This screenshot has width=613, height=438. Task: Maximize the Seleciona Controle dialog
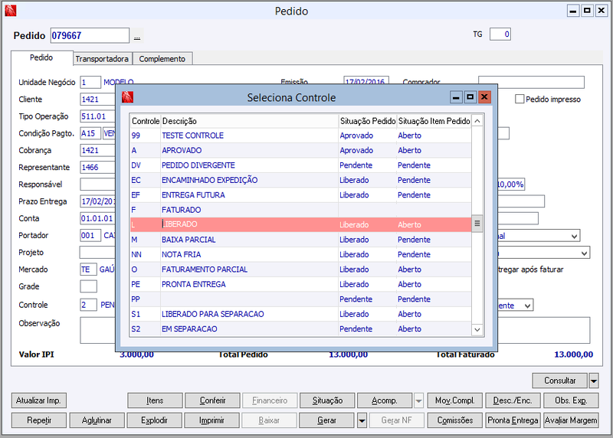470,97
